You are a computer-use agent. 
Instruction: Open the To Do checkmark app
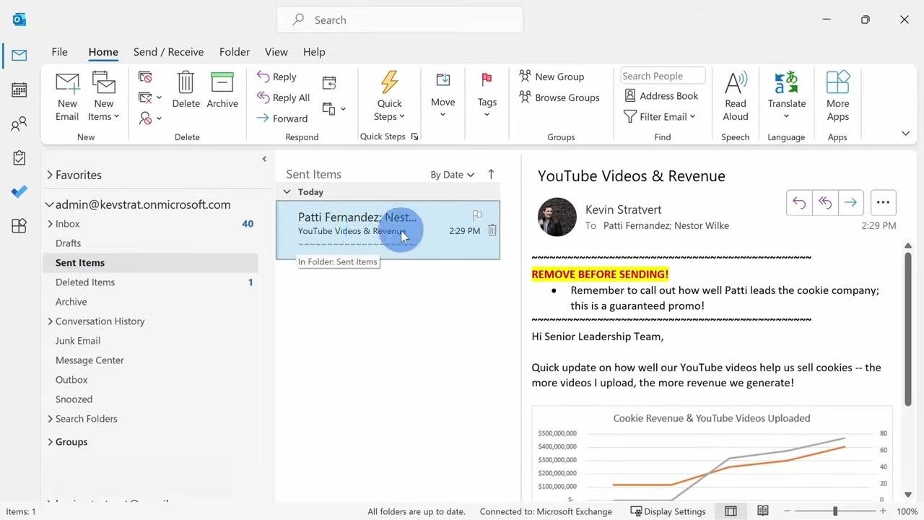[x=19, y=191]
